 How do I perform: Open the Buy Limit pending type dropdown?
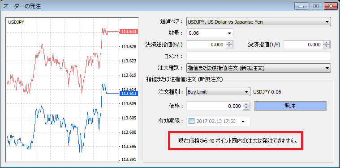(x=218, y=92)
